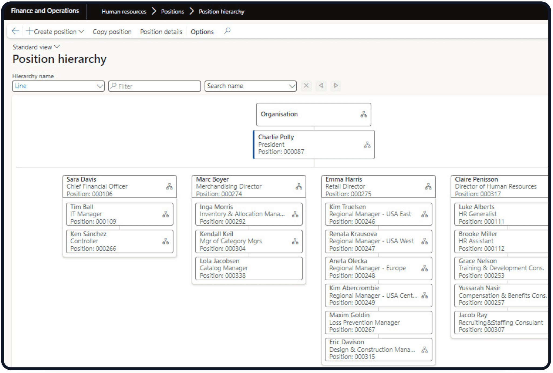
Task: Click 'IT Manager' text
Action: coord(86,214)
